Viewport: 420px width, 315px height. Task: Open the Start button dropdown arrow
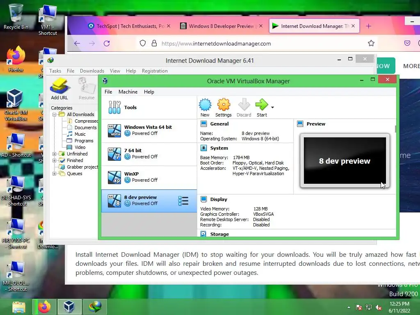click(x=272, y=107)
